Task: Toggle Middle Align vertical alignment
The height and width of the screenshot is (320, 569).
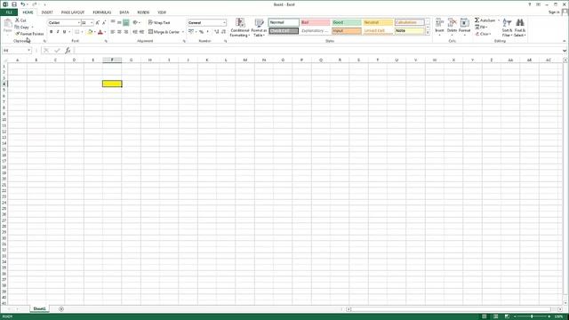Action: click(x=119, y=22)
